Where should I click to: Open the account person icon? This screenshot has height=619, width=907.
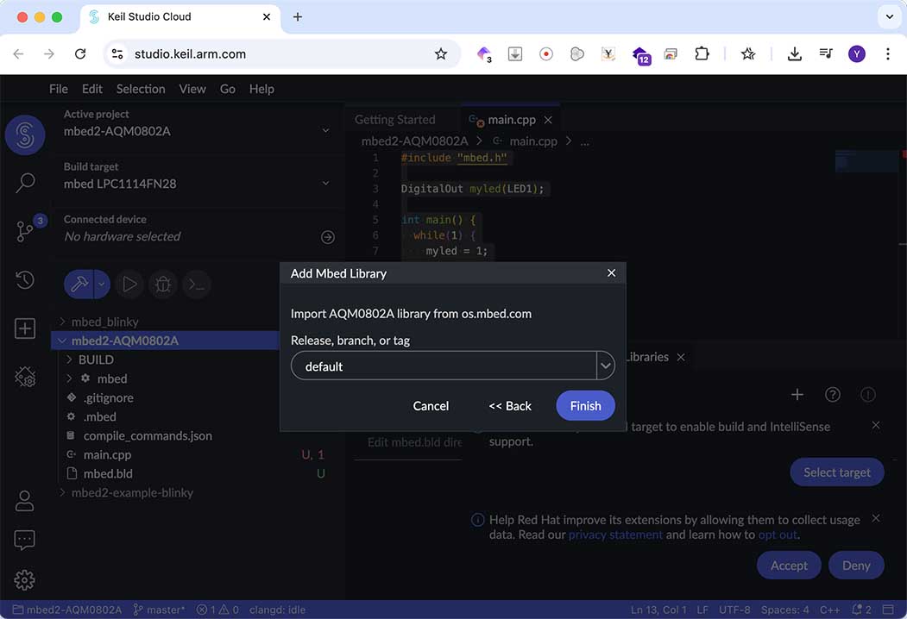click(x=24, y=501)
